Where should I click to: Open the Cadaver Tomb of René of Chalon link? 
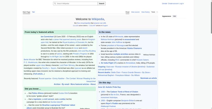click(124, 92)
